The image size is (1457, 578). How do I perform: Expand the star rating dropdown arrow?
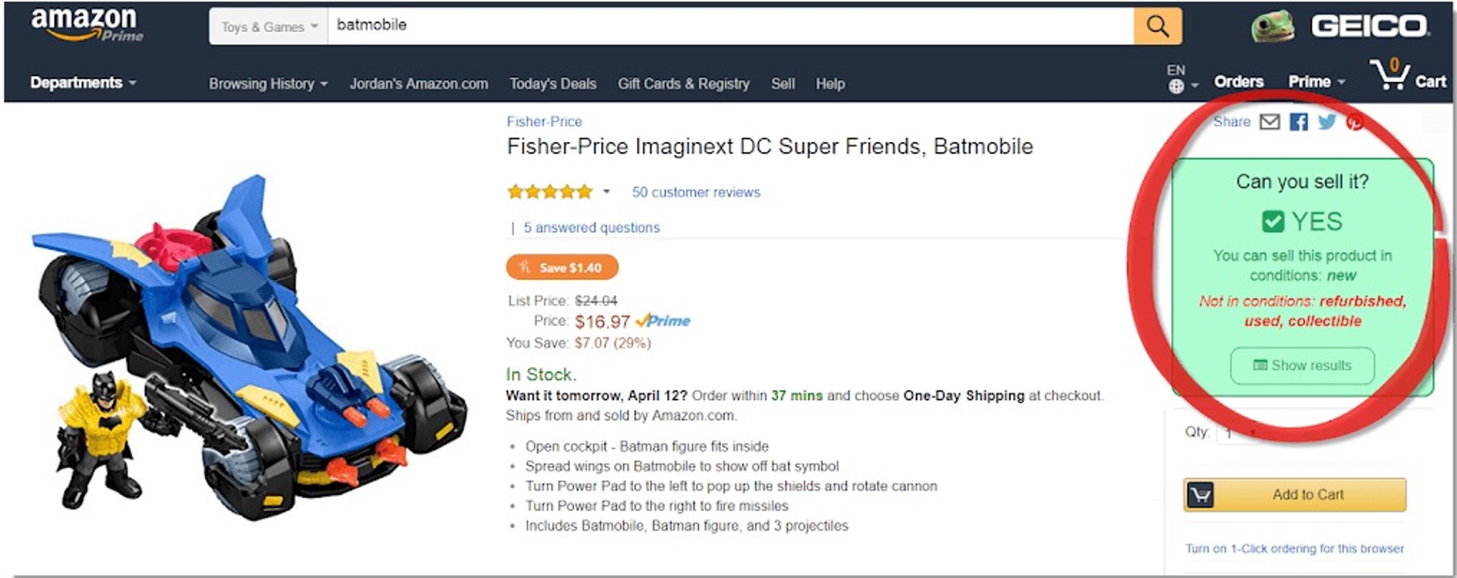[x=606, y=191]
